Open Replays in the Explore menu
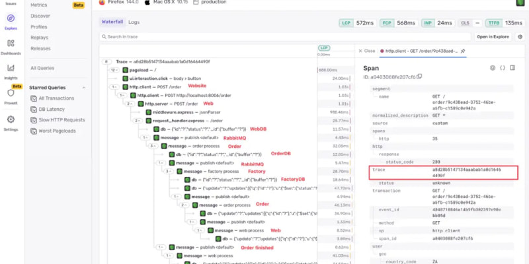The width and height of the screenshot is (529, 264). point(39,38)
